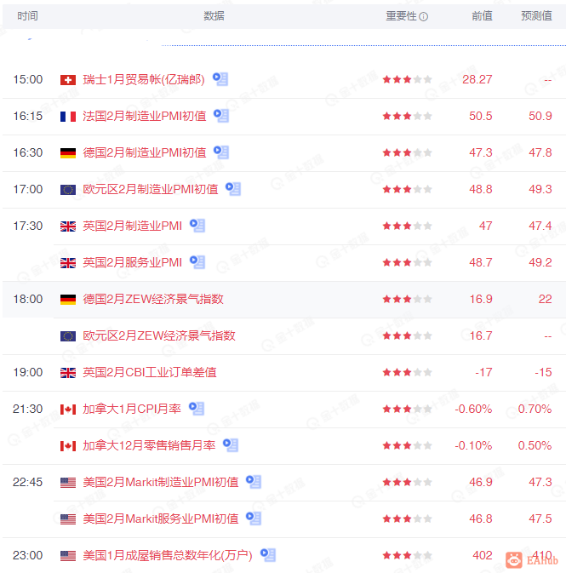The height and width of the screenshot is (573, 566).
Task: Open the chart icon for 英国2月服务业PMI
Action: pos(197,261)
